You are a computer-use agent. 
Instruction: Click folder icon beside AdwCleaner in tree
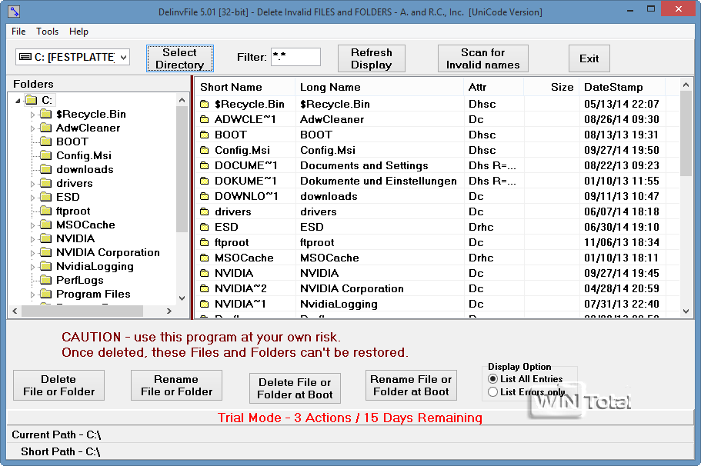[45, 128]
